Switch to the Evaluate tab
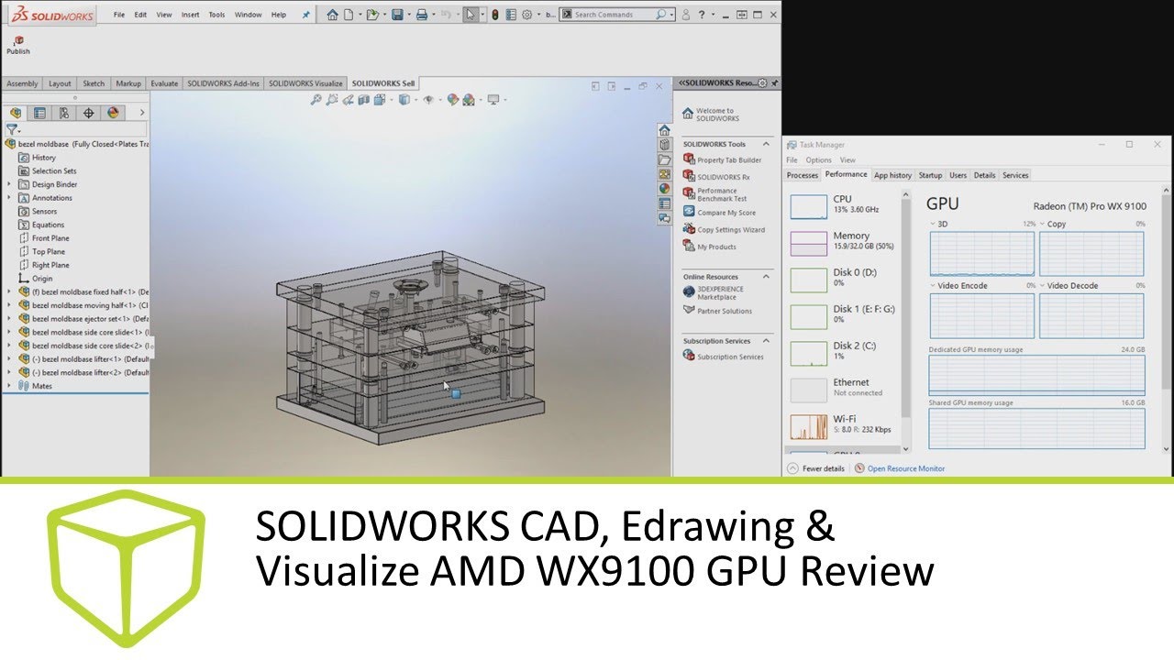 pos(164,83)
